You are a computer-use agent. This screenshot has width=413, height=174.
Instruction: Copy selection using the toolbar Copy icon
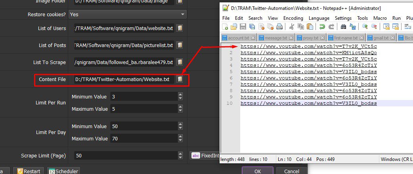point(301,26)
